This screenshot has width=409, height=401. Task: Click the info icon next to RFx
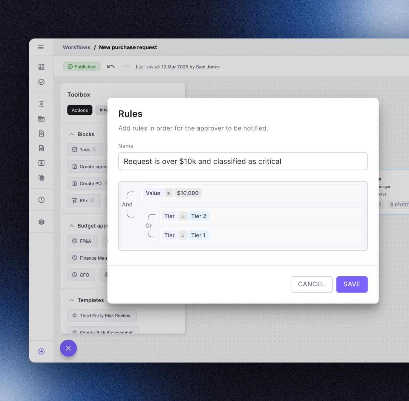92,200
